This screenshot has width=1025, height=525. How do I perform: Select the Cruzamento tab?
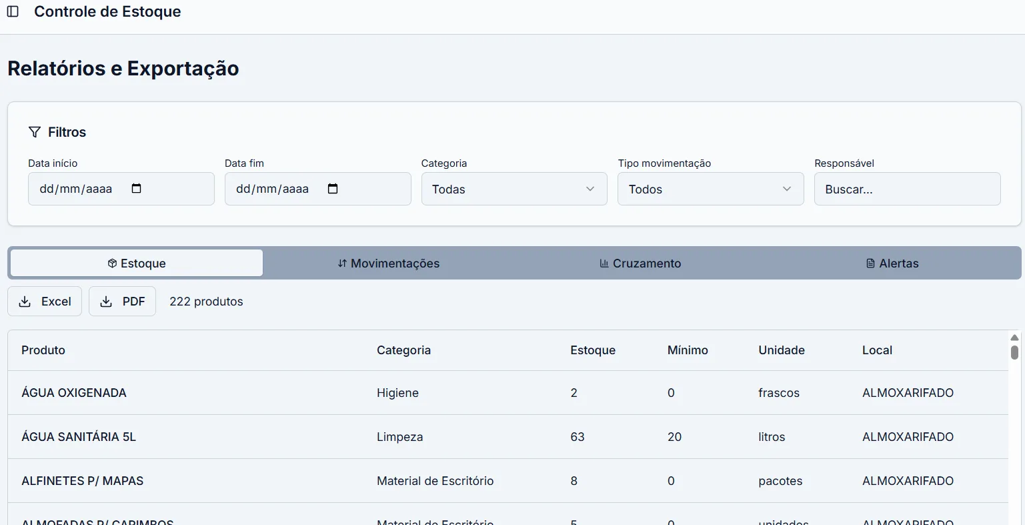pyautogui.click(x=640, y=264)
